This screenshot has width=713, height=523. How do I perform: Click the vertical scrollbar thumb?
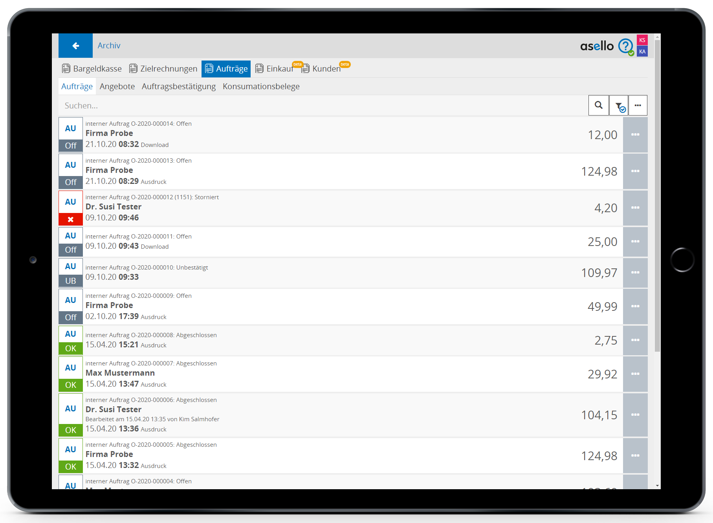(657, 196)
